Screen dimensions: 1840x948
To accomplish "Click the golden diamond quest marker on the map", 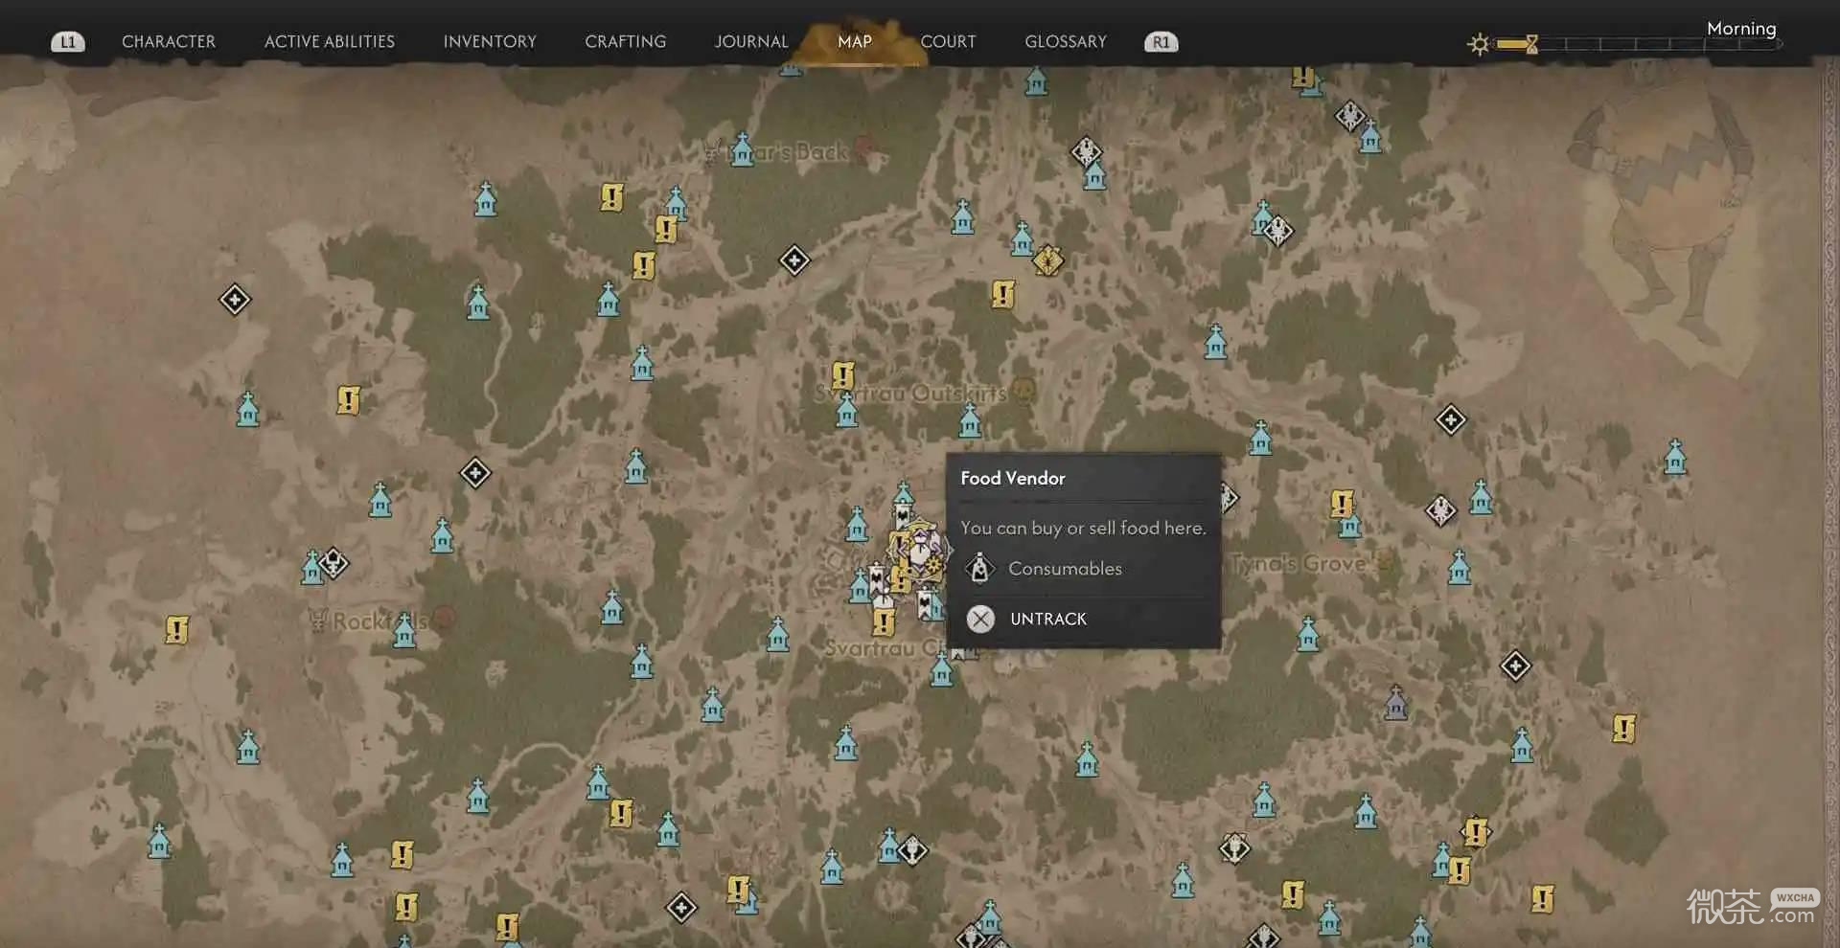I will pyautogui.click(x=1047, y=260).
